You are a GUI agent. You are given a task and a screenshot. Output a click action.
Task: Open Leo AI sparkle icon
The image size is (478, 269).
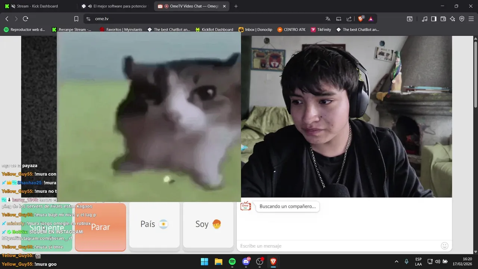click(453, 19)
